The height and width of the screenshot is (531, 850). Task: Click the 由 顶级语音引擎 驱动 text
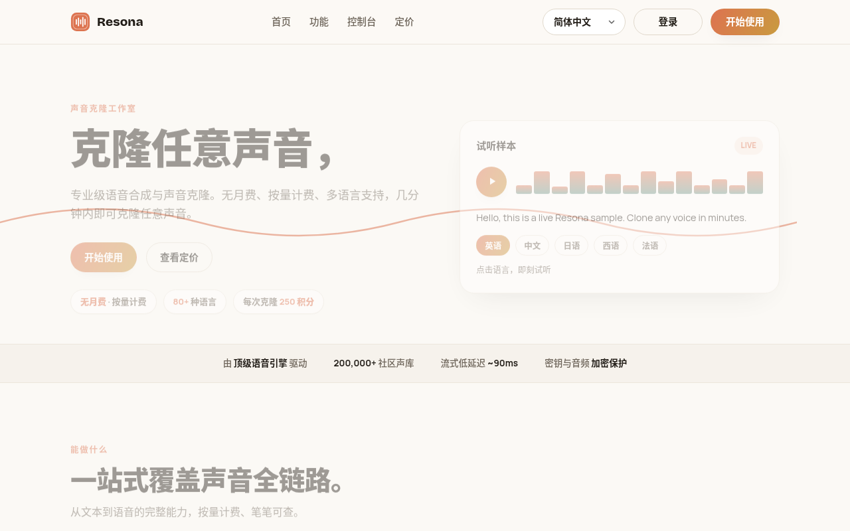tap(265, 363)
